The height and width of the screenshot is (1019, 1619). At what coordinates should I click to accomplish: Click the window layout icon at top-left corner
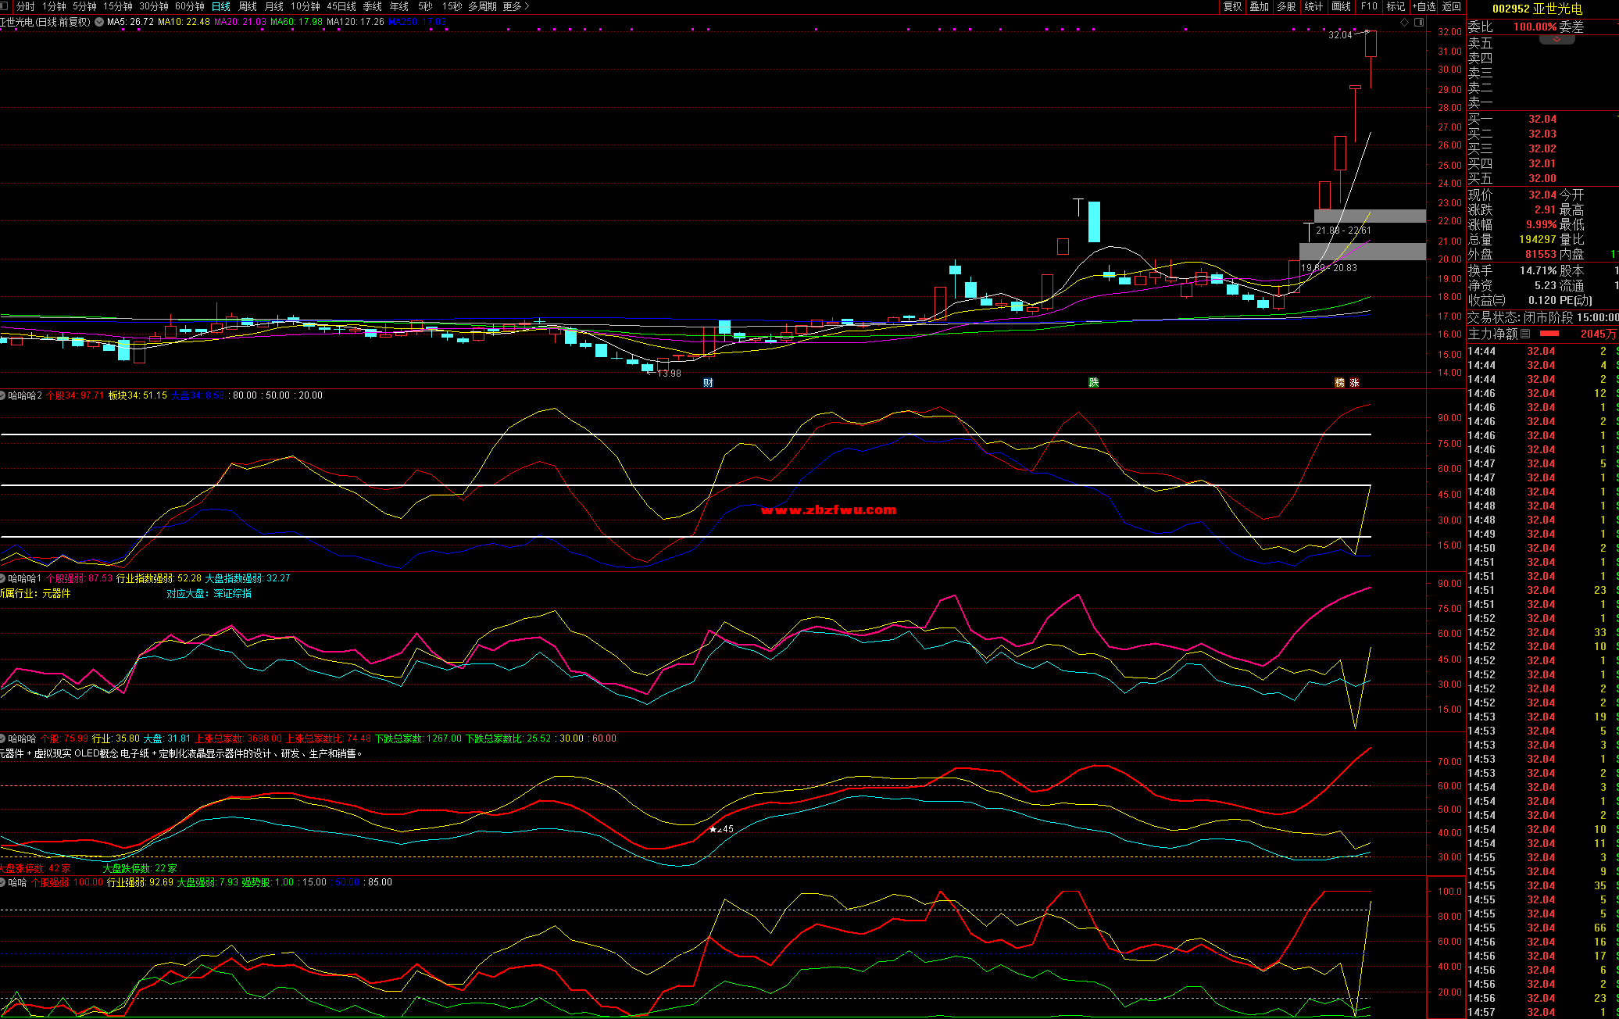(x=4, y=6)
